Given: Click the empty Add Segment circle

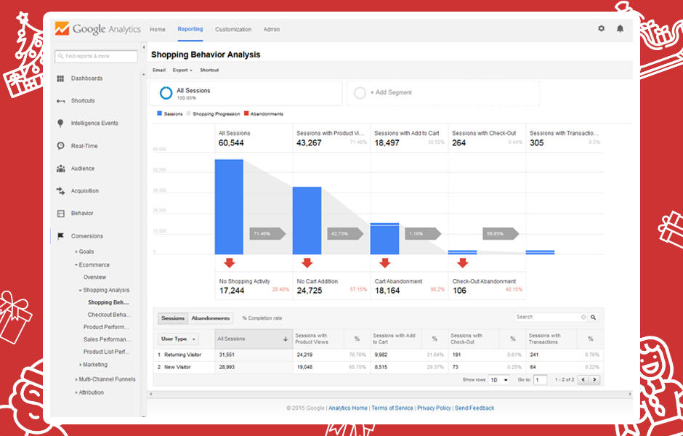Looking at the screenshot, I should click(360, 93).
